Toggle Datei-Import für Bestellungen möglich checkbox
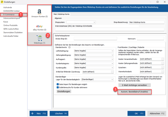Image resolution: width=168 pixels, height=117 pixels. [x=58, y=84]
